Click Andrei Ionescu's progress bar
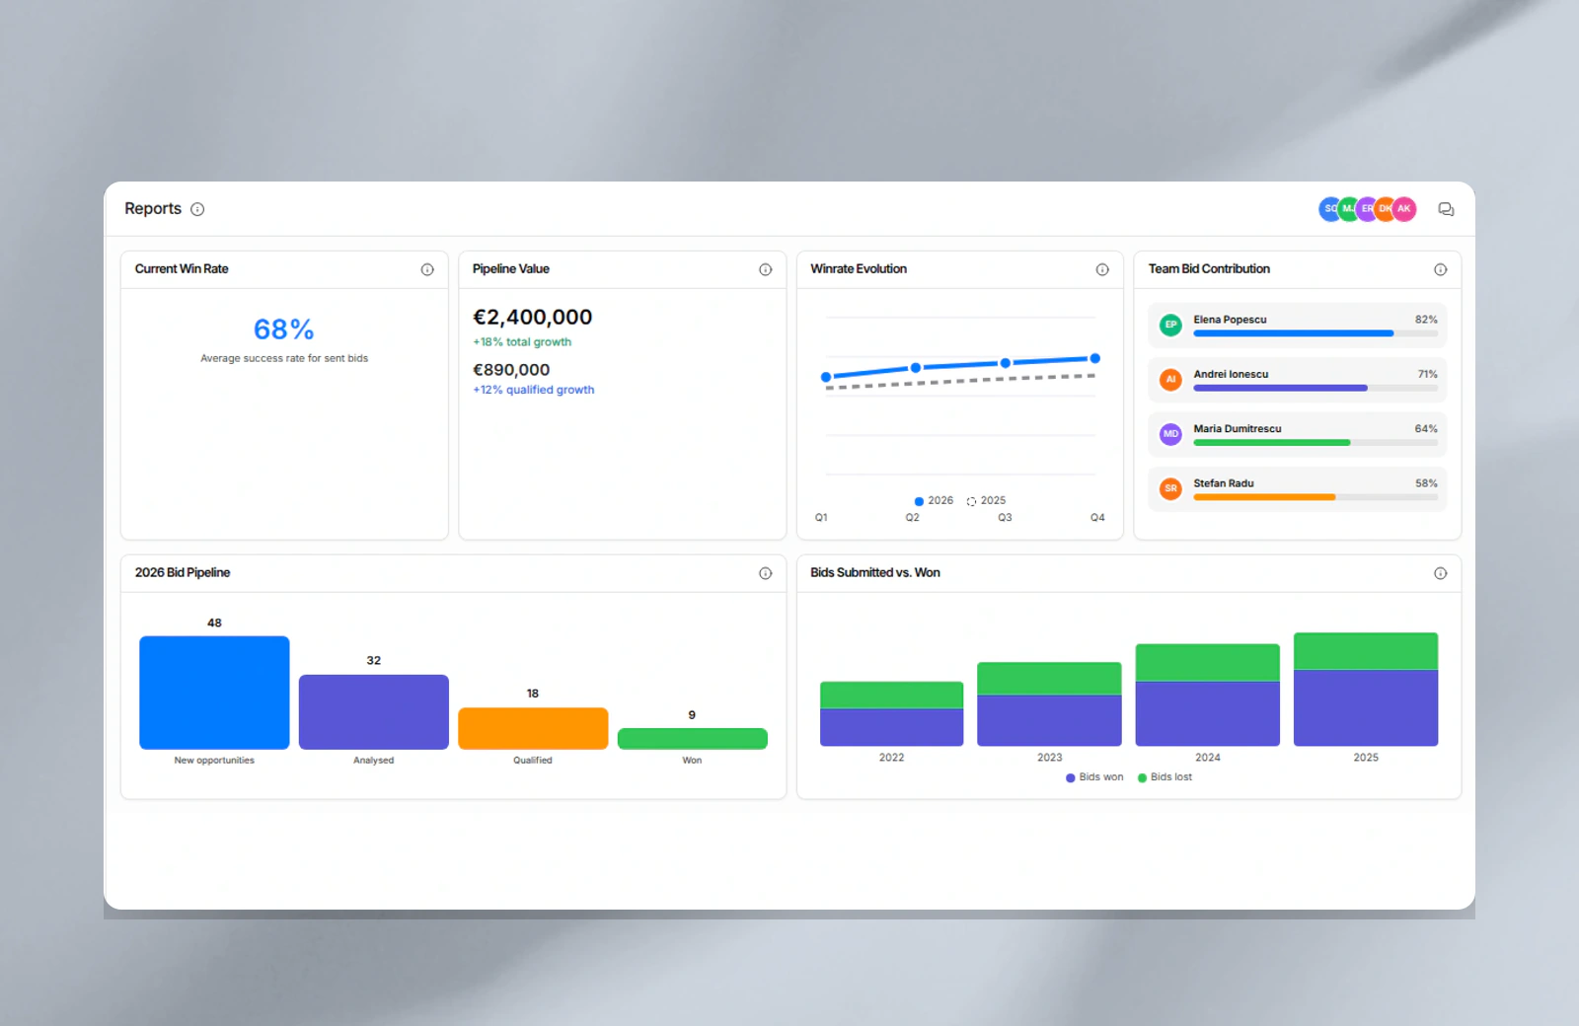The image size is (1579, 1026). (x=1315, y=389)
